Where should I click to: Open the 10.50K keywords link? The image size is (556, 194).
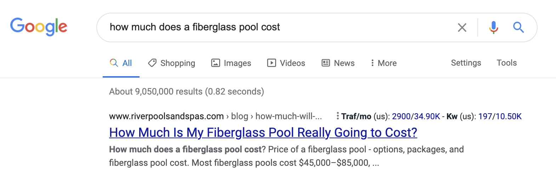click(509, 116)
